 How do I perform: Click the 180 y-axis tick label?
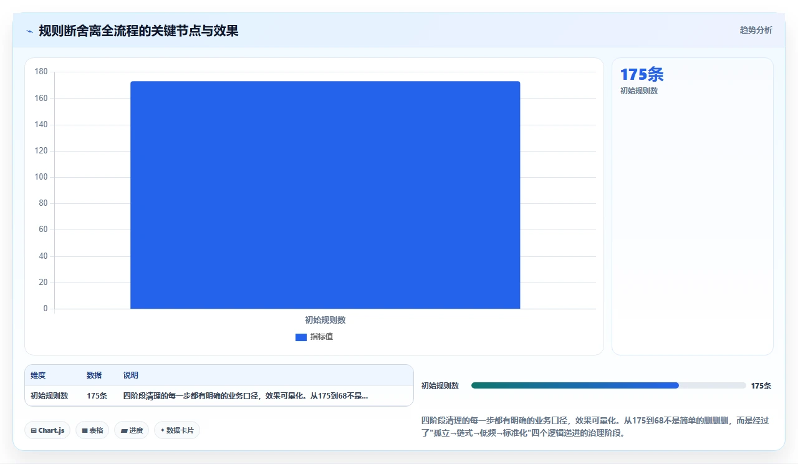(41, 72)
